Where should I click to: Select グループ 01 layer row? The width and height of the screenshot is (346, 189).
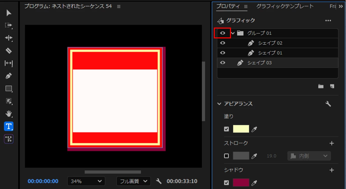click(x=278, y=33)
